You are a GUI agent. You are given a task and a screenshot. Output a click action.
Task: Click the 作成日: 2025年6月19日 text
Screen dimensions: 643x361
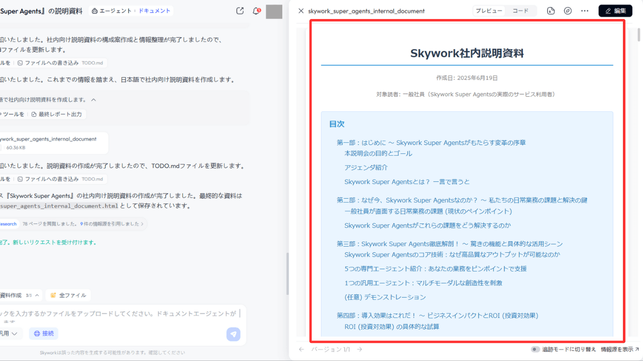pyautogui.click(x=467, y=78)
